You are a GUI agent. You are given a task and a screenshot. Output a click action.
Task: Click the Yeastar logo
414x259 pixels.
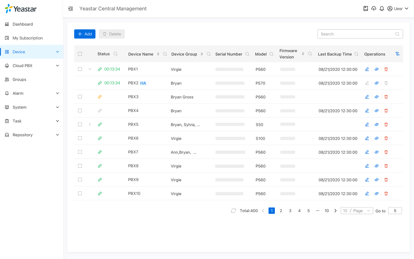point(21,9)
